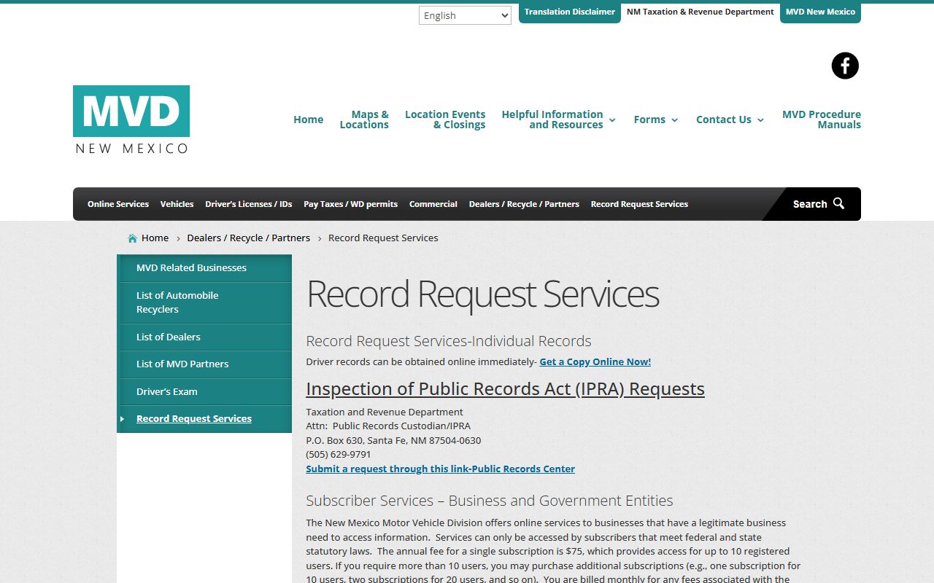The width and height of the screenshot is (934, 583).
Task: Click the Search button label
Action: (810, 204)
